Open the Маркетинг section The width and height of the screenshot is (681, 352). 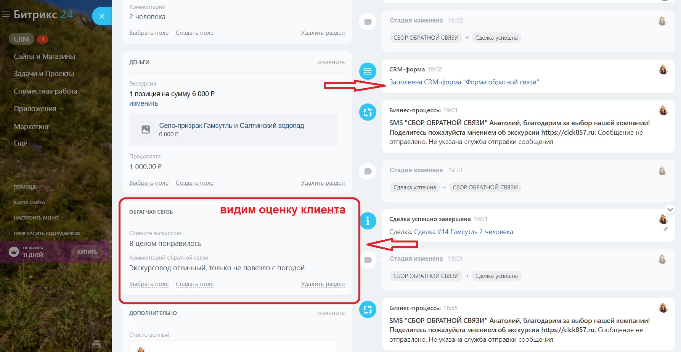point(32,126)
